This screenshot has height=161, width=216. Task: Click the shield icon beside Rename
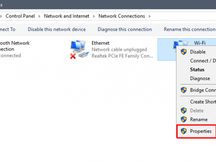pyautogui.click(x=184, y=120)
